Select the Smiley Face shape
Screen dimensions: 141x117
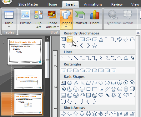pos(95,95)
